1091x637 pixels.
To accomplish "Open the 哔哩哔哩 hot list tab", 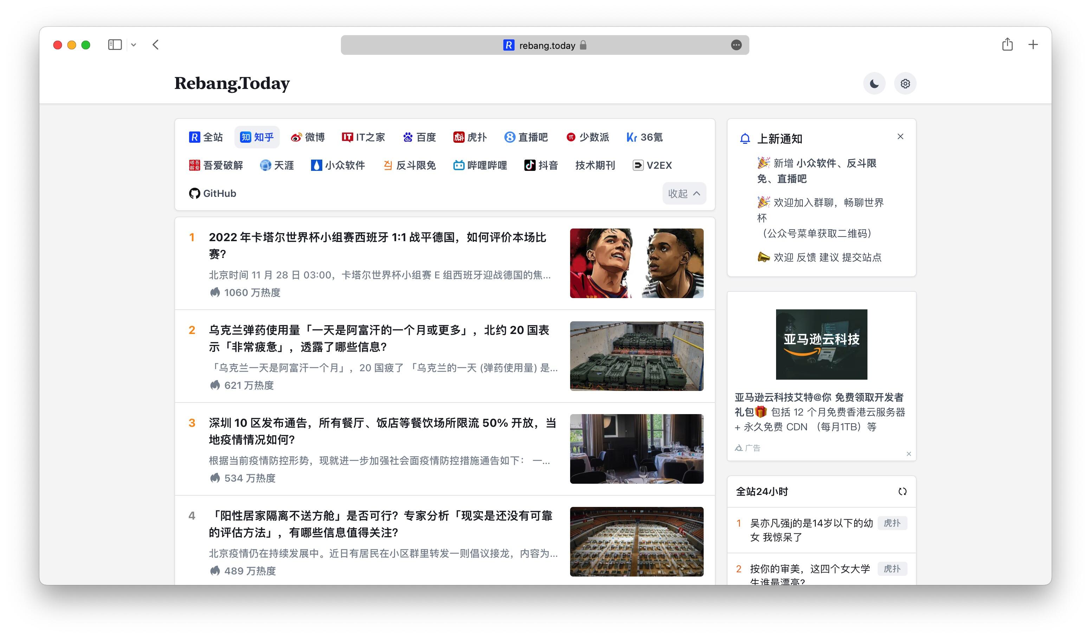I will 480,166.
